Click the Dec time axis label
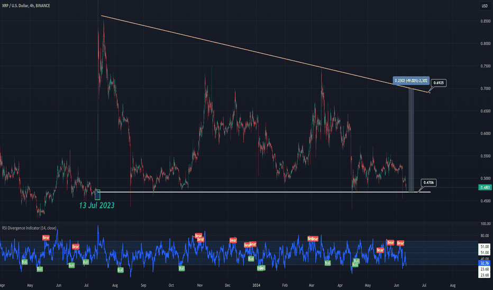Viewport: 493px width, 290px height. pos(227,285)
